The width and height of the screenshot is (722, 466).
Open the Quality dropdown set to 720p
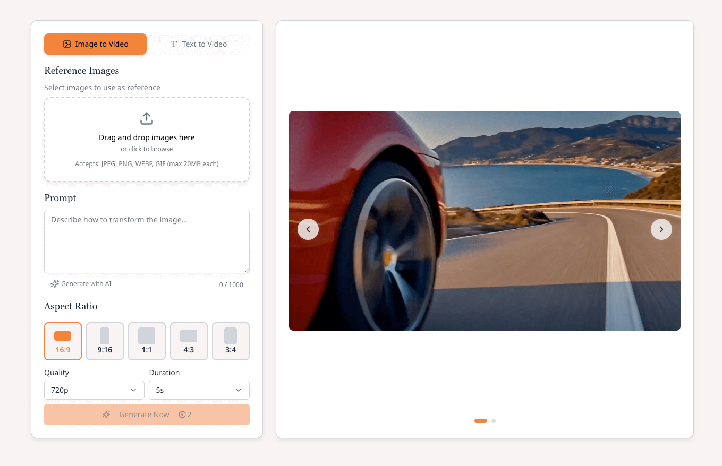[x=94, y=390]
